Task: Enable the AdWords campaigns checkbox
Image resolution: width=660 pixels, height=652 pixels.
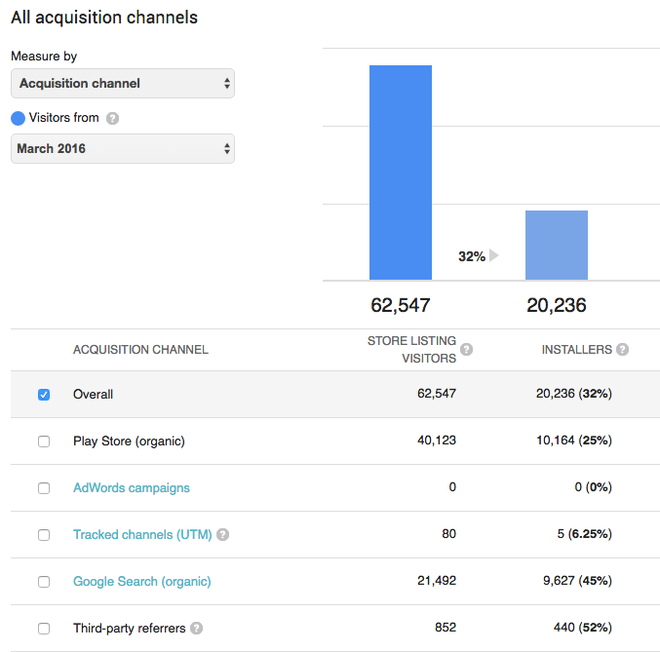Action: click(x=44, y=488)
